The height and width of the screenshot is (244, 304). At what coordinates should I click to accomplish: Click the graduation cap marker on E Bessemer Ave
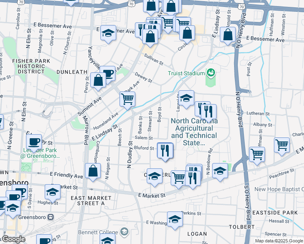tap(108, 33)
